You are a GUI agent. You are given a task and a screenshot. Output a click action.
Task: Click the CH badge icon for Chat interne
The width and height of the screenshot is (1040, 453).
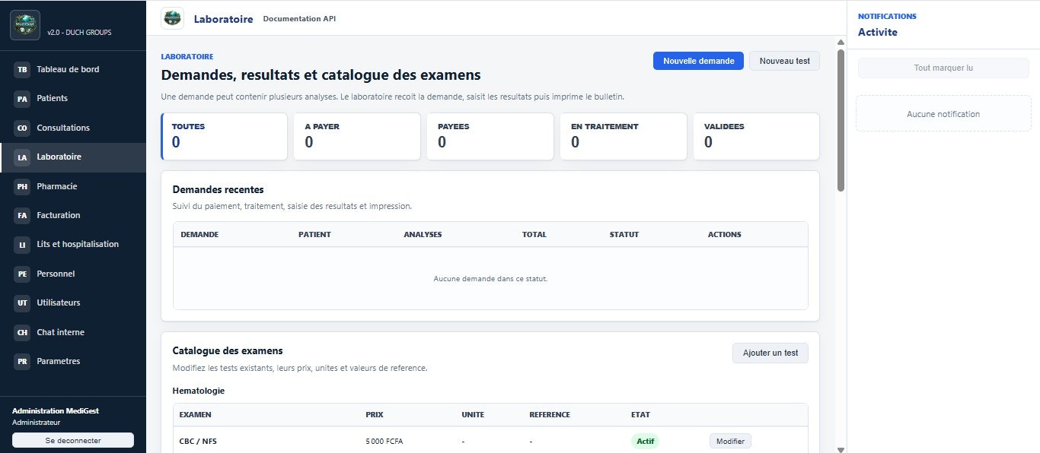tap(22, 333)
